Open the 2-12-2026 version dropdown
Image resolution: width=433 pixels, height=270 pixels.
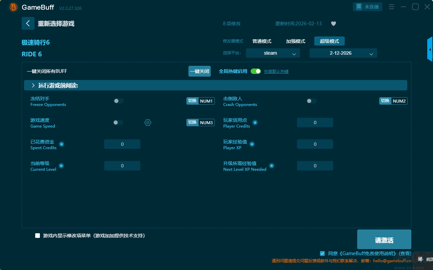[343, 53]
